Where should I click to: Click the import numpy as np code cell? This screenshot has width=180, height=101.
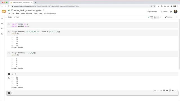pyautogui.click(x=93, y=25)
